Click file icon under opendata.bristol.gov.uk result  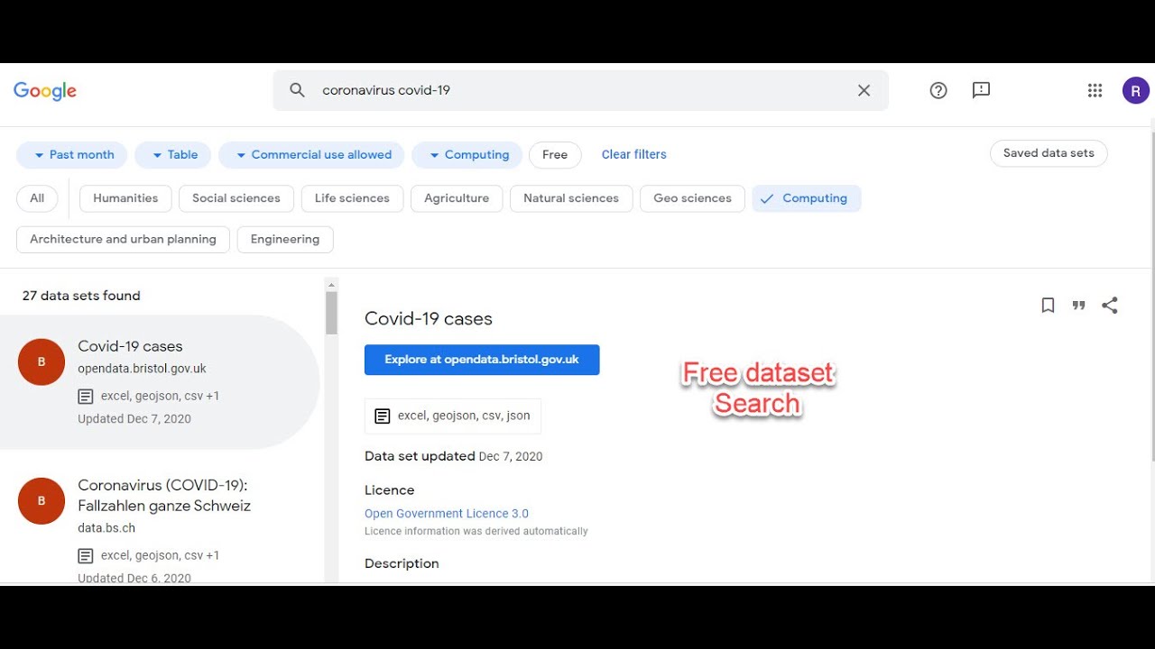click(86, 396)
